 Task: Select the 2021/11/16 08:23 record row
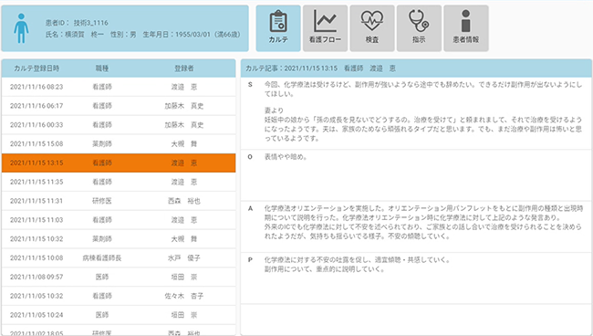[119, 87]
